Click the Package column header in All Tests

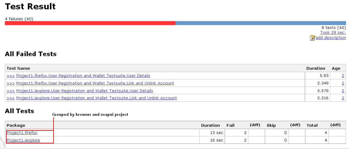[x=16, y=125]
